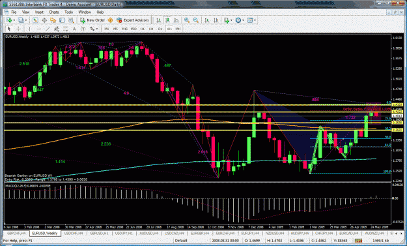
Task: Set timeframe to MN
Action: (x=178, y=29)
